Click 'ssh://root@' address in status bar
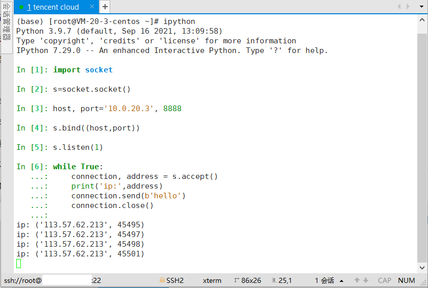Screen dimensions: 428x288 22,280
